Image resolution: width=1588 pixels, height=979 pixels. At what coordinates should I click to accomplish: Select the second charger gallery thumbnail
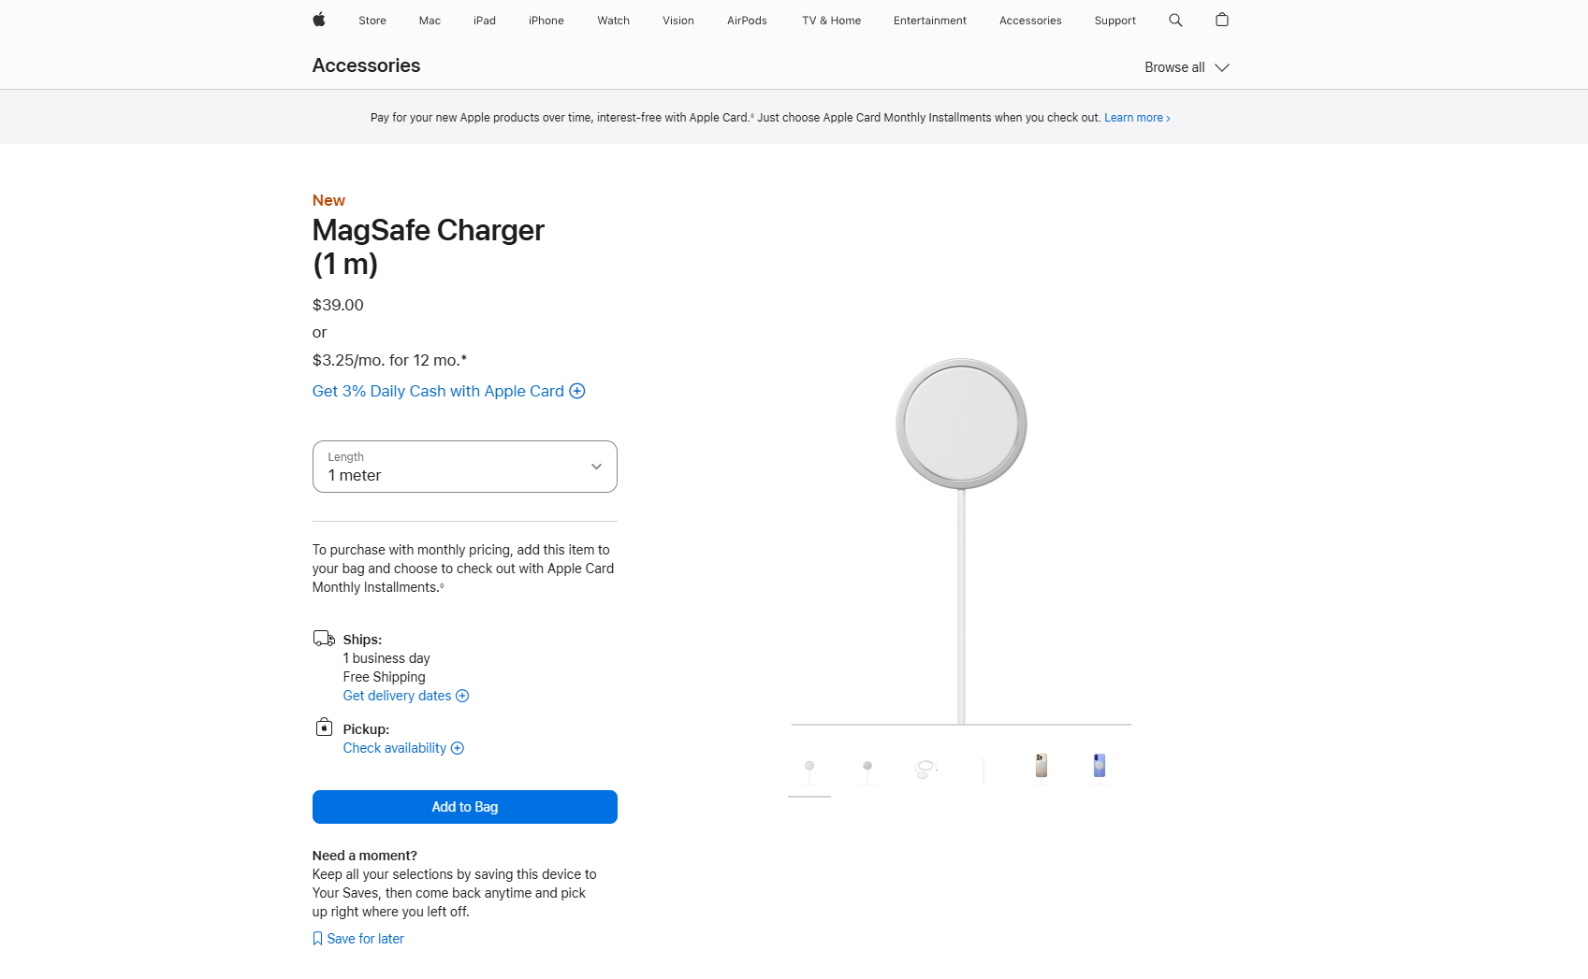tap(867, 770)
